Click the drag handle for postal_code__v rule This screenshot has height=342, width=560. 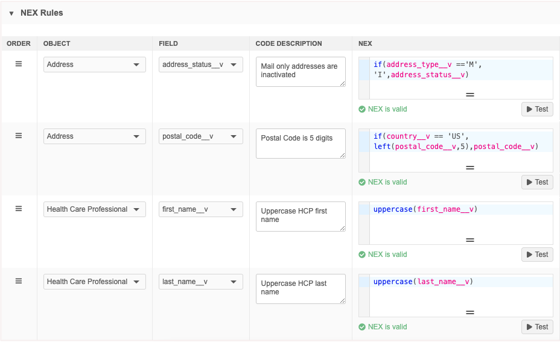point(19,136)
